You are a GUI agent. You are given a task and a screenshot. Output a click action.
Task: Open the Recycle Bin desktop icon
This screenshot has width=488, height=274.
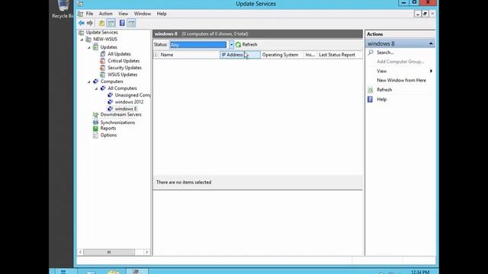63,9
